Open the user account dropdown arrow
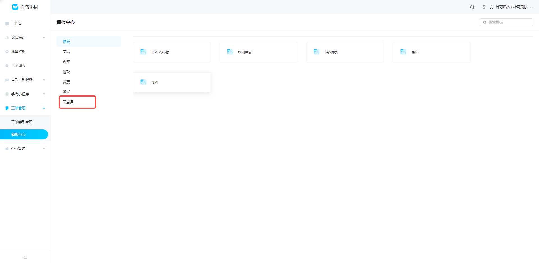The width and height of the screenshot is (539, 263). 531,7
